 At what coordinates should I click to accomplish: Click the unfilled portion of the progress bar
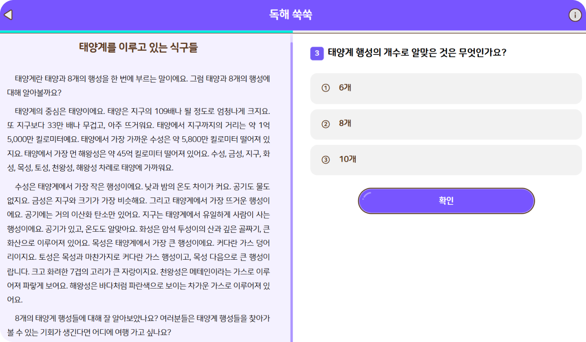[x=439, y=32]
